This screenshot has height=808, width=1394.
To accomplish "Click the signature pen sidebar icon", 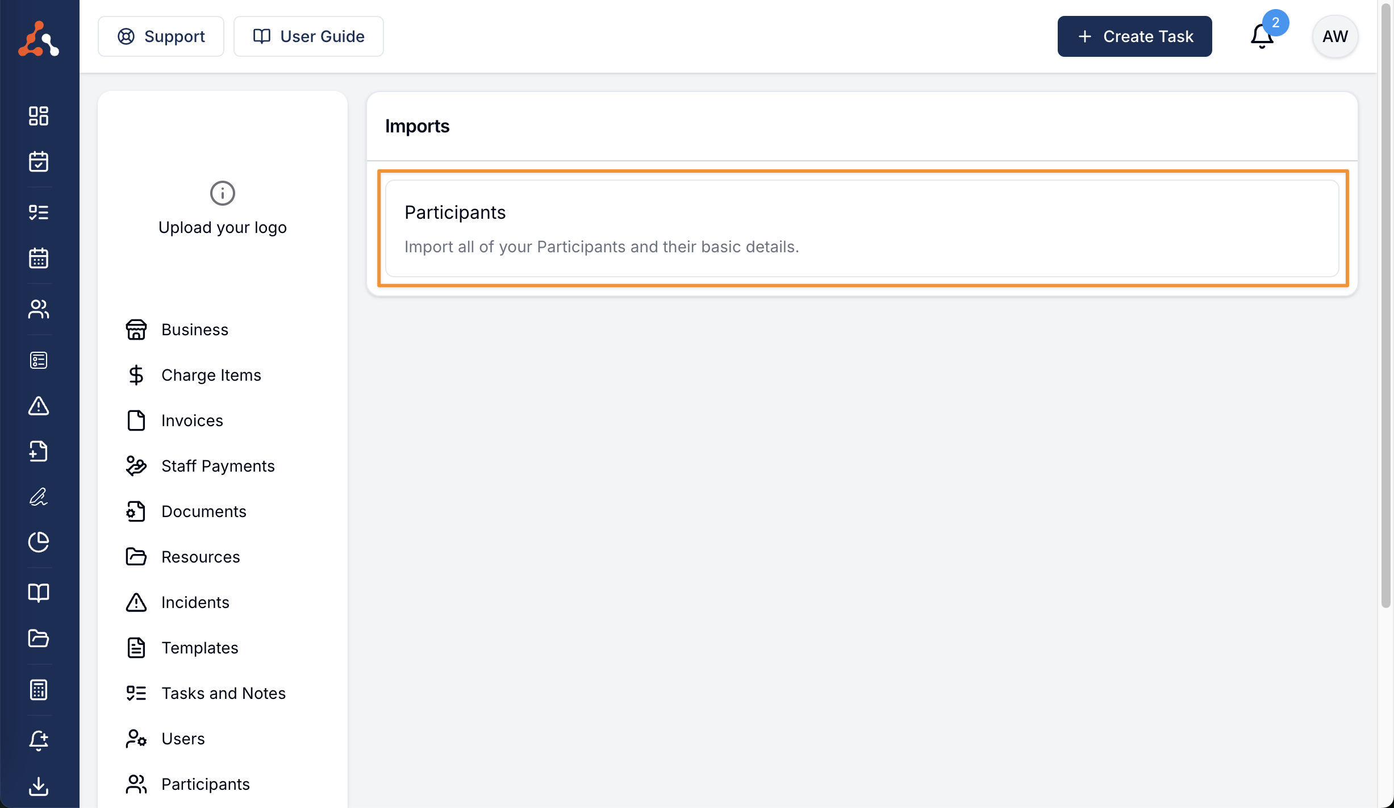I will point(39,497).
